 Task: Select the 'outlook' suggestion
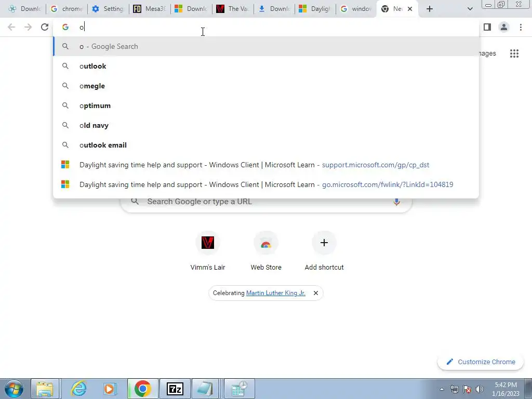tap(266, 66)
